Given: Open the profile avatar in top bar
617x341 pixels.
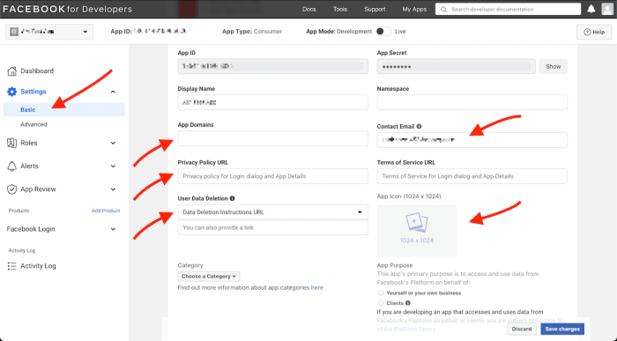Looking at the screenshot, I should point(607,9).
